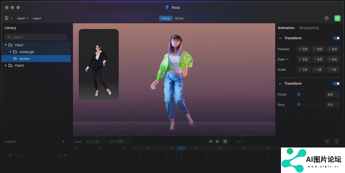Click the Position Y value field
The height and width of the screenshot is (173, 345).
318,49
